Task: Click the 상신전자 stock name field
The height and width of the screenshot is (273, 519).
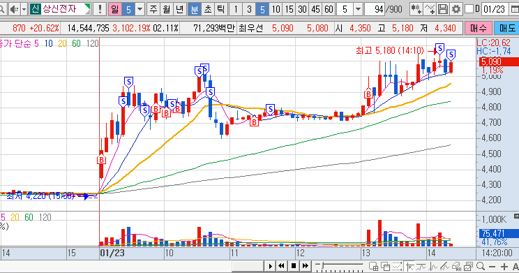Action: click(x=60, y=9)
